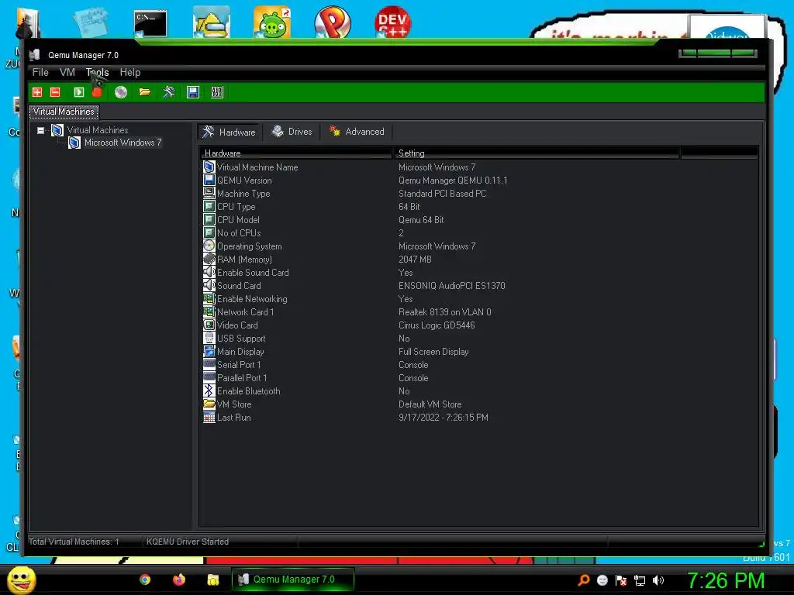Image resolution: width=794 pixels, height=595 pixels.
Task: Click the Hardware column header
Action: [x=295, y=153]
